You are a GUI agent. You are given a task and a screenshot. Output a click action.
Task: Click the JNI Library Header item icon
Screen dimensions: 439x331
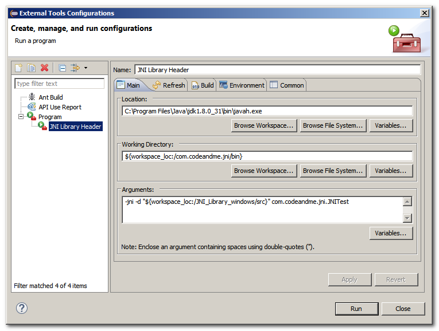pos(42,125)
